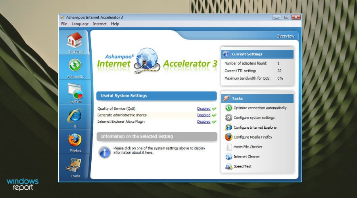Start Optimise connection automatically task
Screen dimensions: 357x198
coord(260,108)
